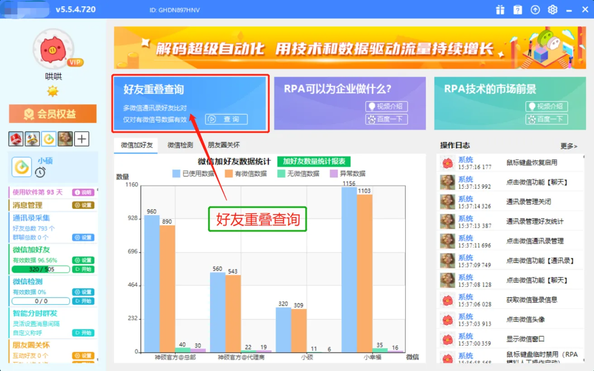Viewport: 594px width, 371px height.
Task: Click the large 小硕 account logo
Action: 21,167
